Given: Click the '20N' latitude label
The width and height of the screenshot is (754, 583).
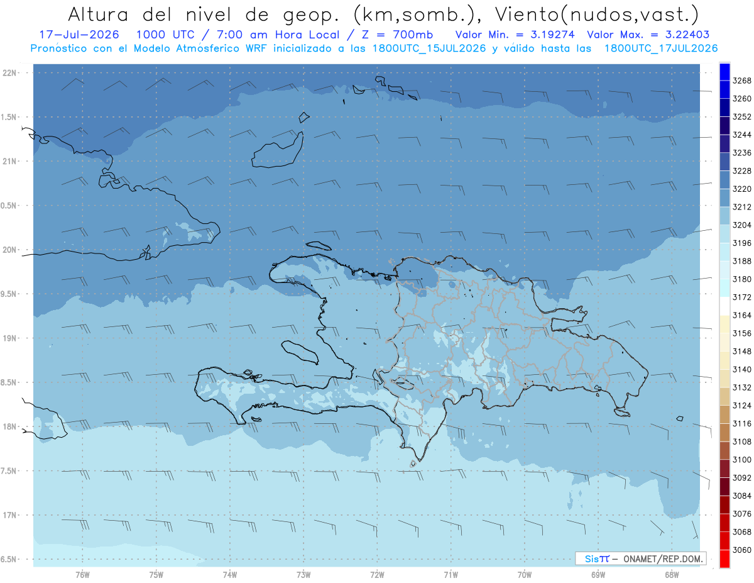Looking at the screenshot, I should (x=9, y=250).
